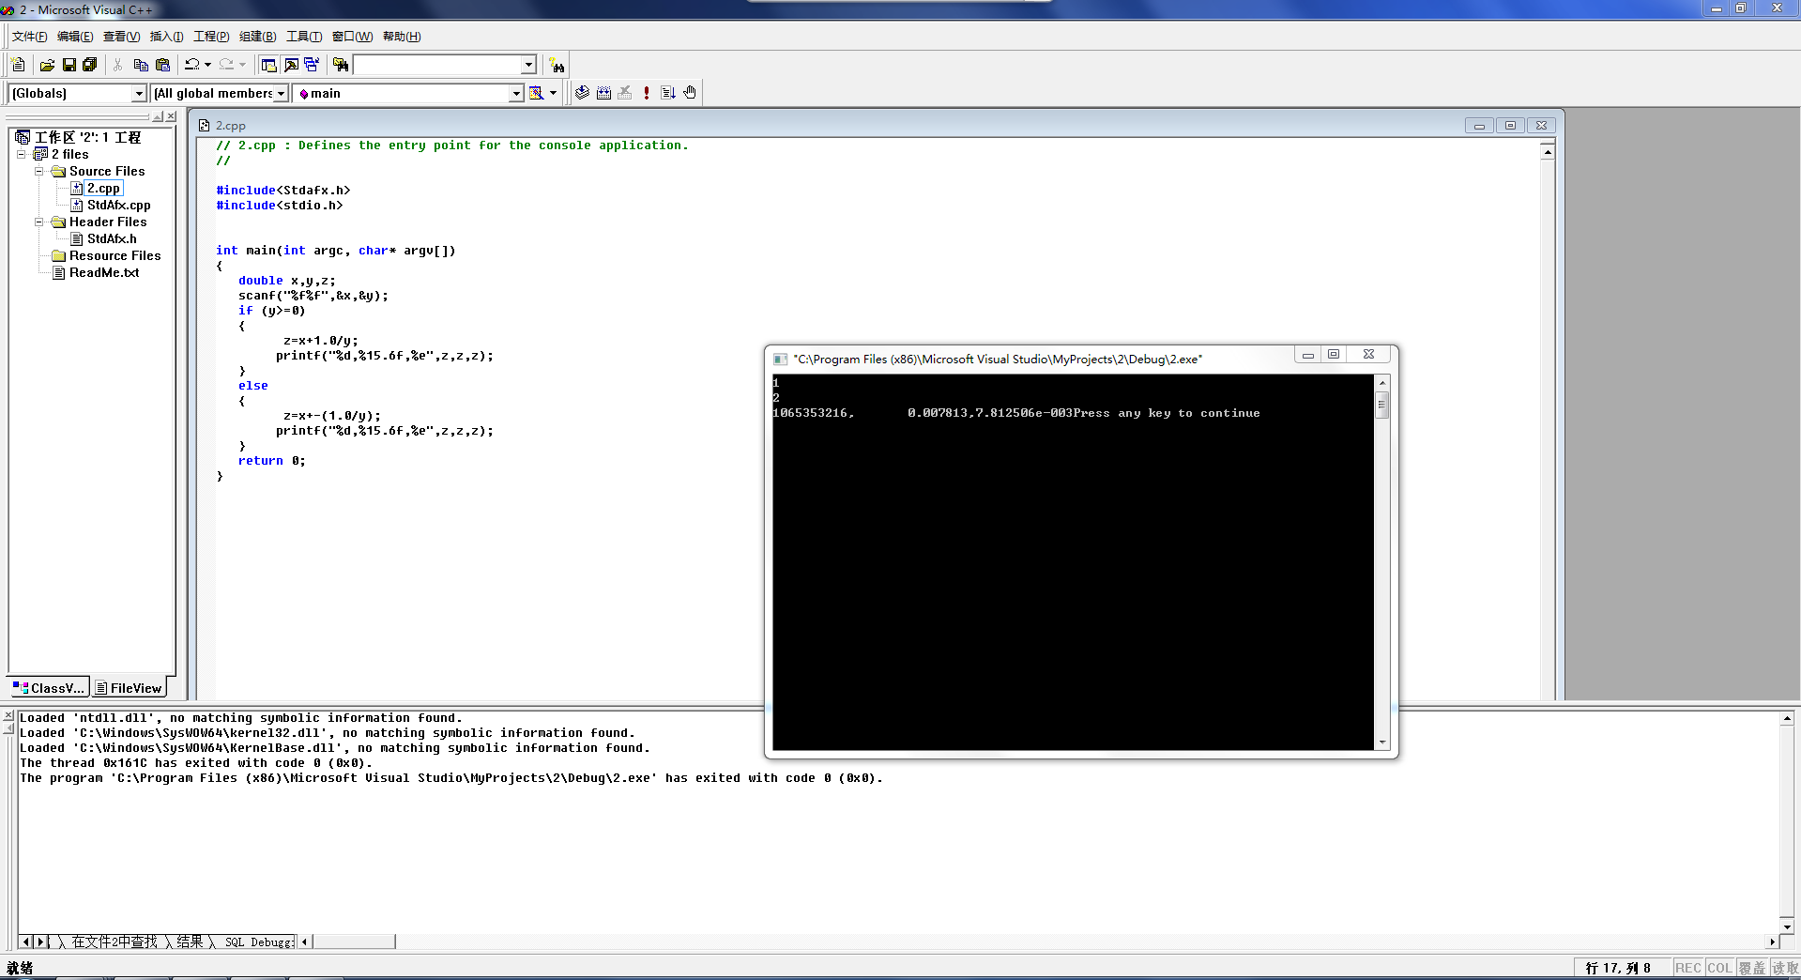Open the 帮助(H) menu
Image resolution: width=1801 pixels, height=980 pixels.
(402, 37)
